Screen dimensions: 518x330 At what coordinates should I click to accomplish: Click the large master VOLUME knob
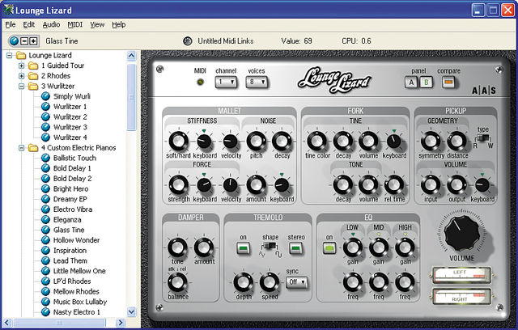(x=461, y=234)
